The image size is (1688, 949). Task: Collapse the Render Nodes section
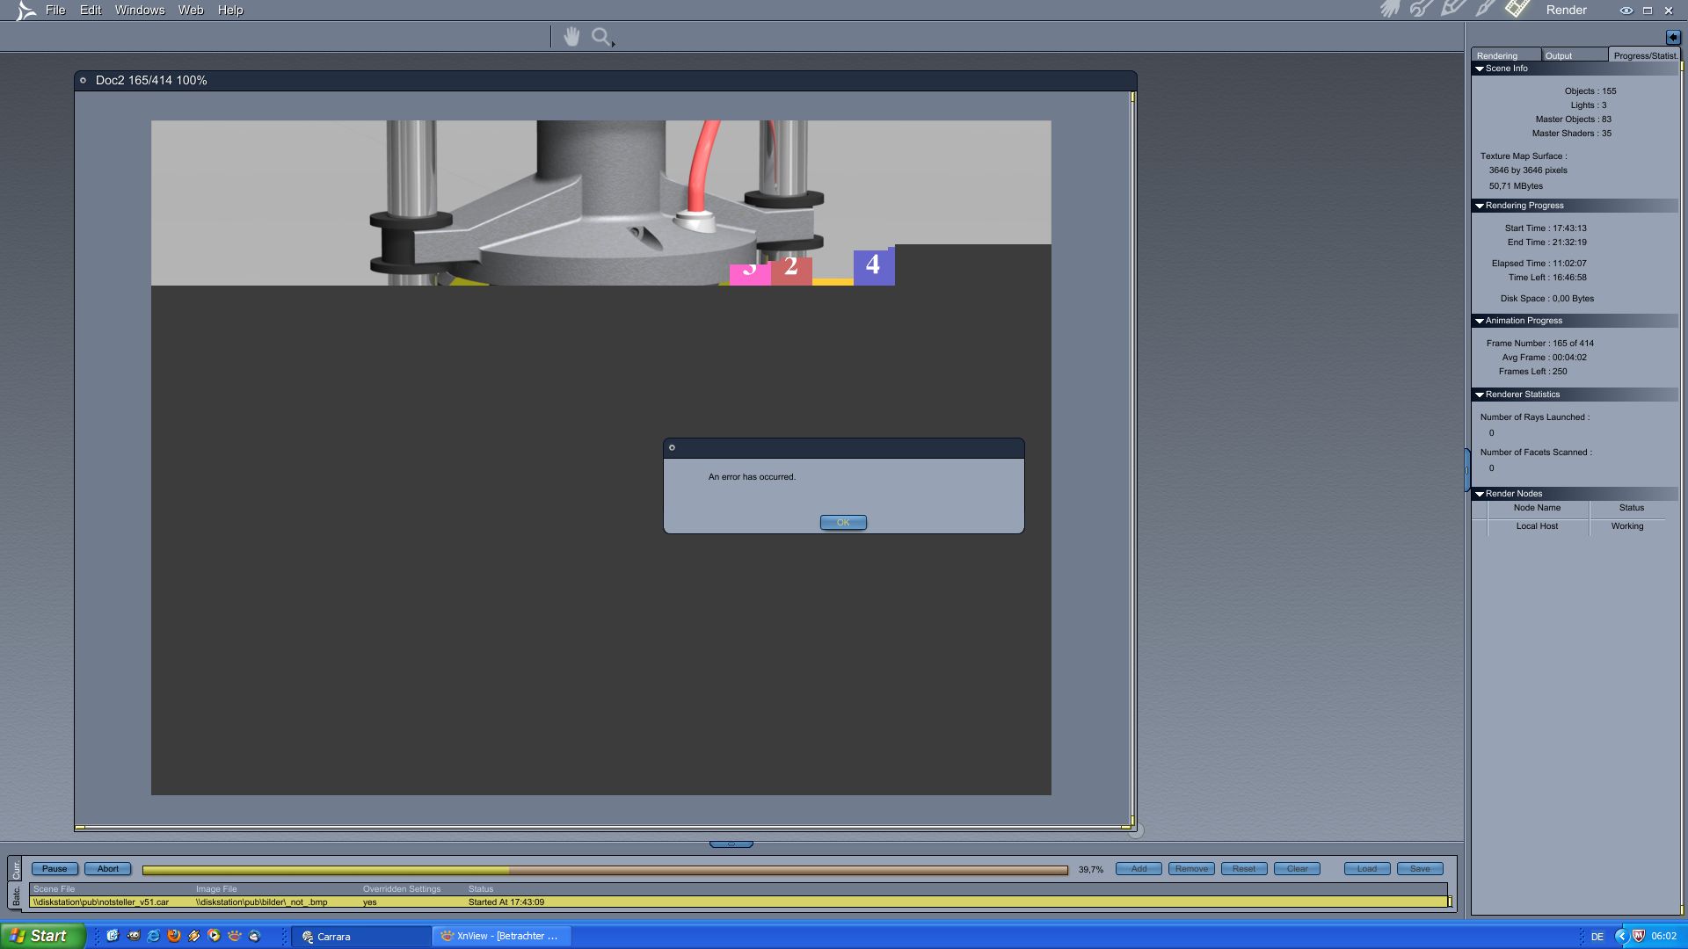1480,494
